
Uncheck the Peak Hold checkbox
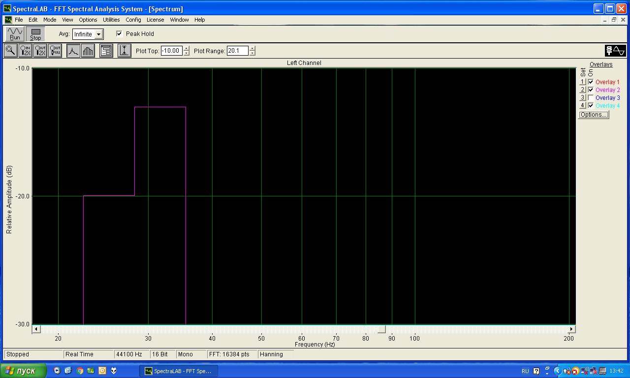point(119,34)
